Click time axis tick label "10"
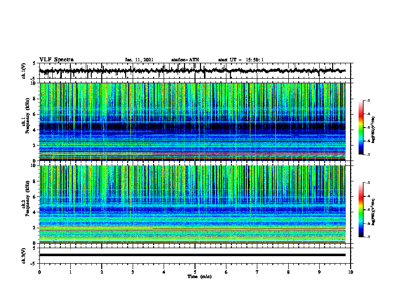Screen dimensions: 395x305 click(x=351, y=272)
